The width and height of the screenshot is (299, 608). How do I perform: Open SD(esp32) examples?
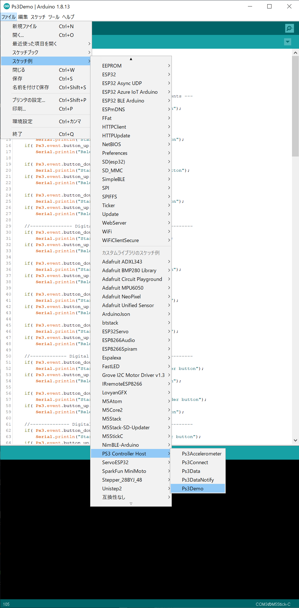(x=131, y=162)
